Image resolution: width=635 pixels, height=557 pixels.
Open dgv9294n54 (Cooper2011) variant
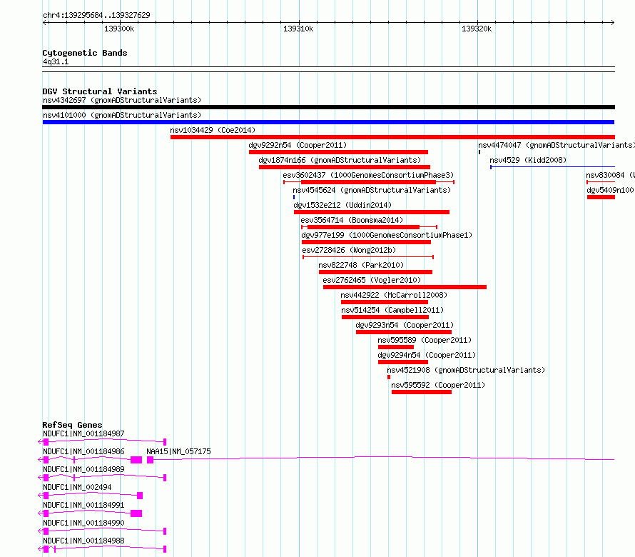[427, 355]
